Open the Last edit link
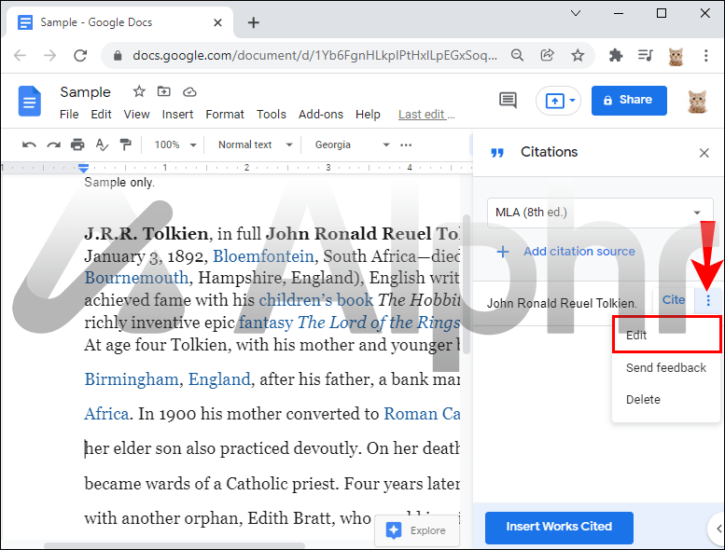Viewport: 725px width, 550px height. click(426, 115)
